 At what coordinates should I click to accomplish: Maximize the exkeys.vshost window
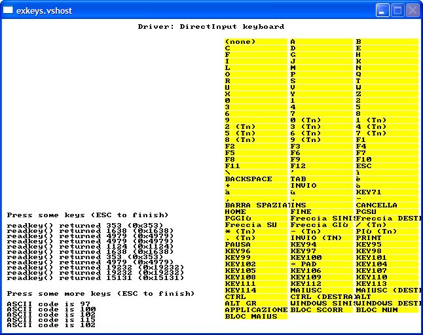coord(397,10)
